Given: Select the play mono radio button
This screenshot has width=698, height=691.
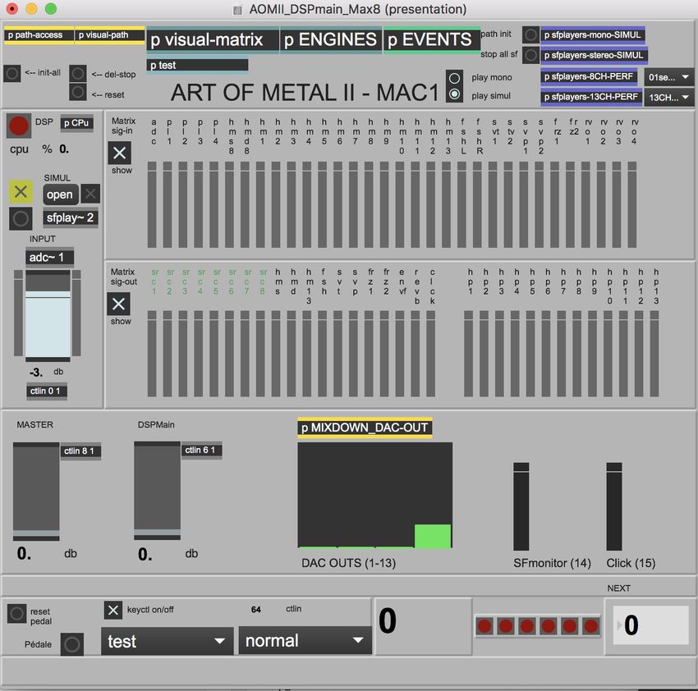Looking at the screenshot, I should pyautogui.click(x=454, y=78).
